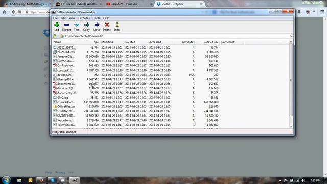The image size is (327, 184).
Task: Open the Help menu
Action: pyautogui.click(x=106, y=18)
